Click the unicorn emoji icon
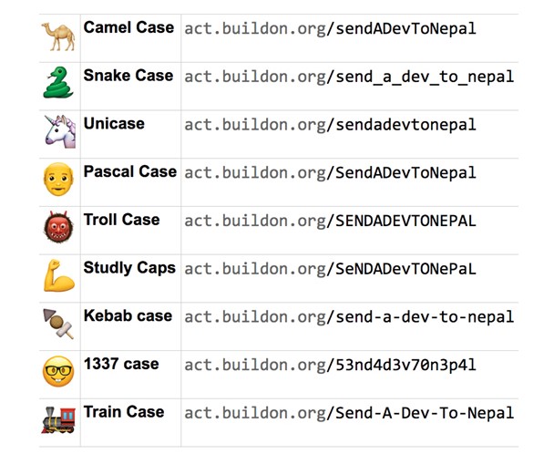554x454 pixels. [x=58, y=131]
